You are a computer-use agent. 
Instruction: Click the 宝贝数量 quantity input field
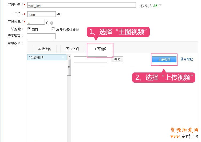[x=36, y=22]
